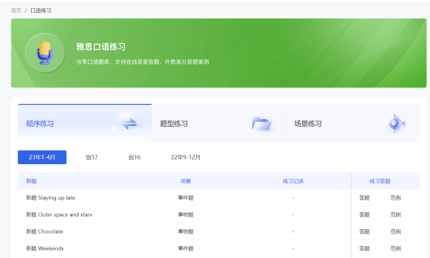Select the 剑16 filter

[135, 157]
